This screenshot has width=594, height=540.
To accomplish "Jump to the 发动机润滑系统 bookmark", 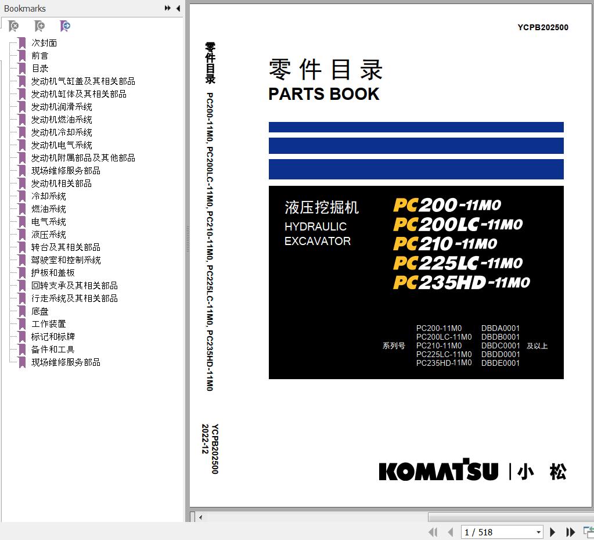I will (62, 107).
